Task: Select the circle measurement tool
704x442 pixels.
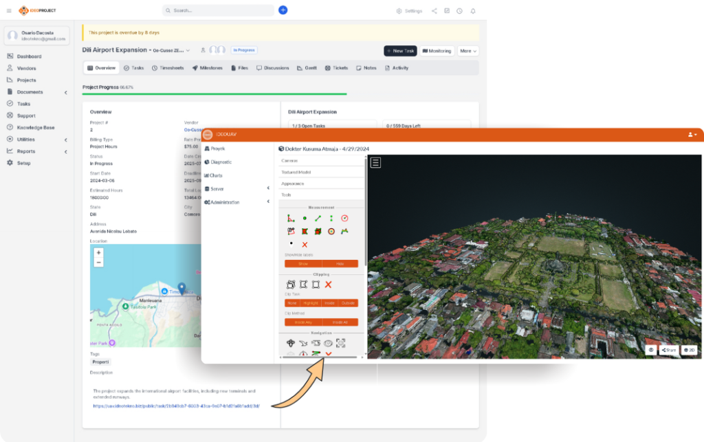Action: tap(344, 219)
